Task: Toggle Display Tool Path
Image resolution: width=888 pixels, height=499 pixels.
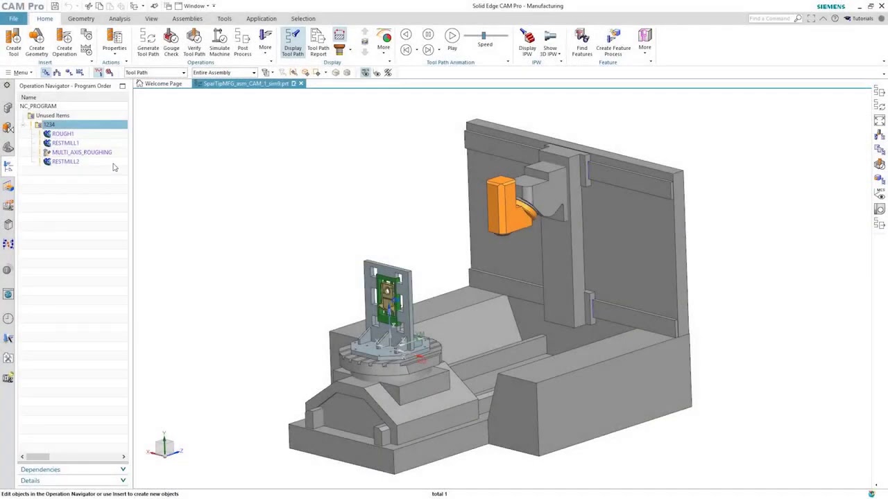Action: [293, 42]
